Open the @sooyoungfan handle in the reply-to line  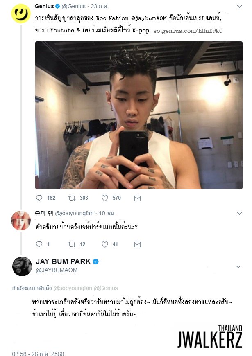[73, 288]
